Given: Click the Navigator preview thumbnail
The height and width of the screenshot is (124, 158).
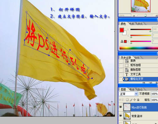Looking at the screenshot, I should point(141,6).
